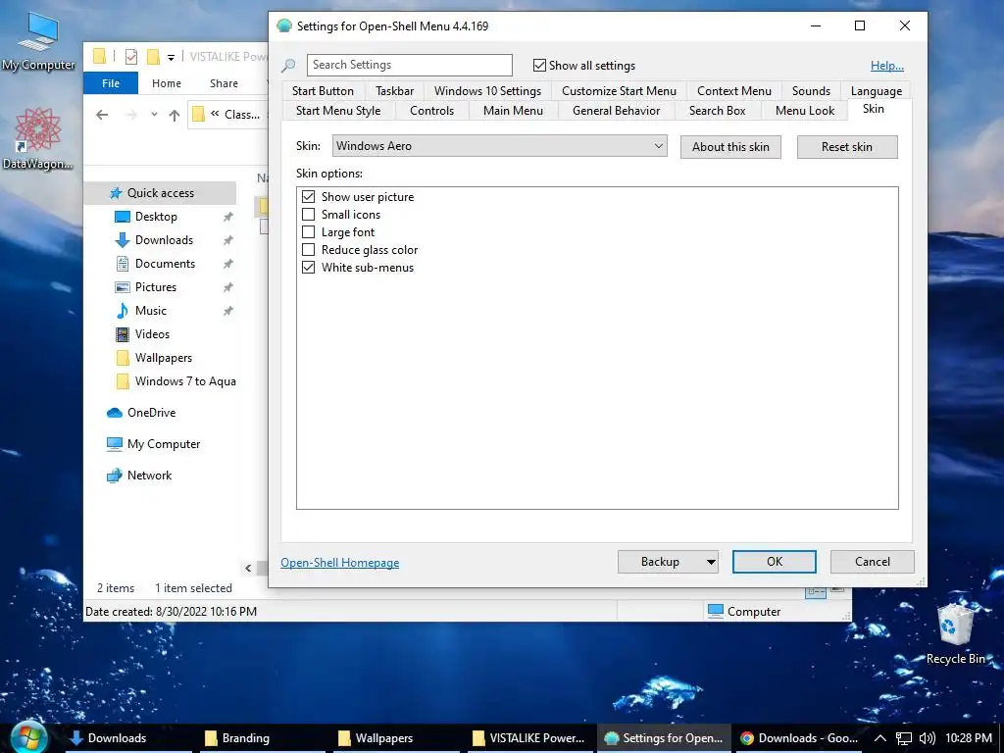Switch to the Start Button tab
Image resolution: width=1004 pixels, height=753 pixels.
(323, 91)
